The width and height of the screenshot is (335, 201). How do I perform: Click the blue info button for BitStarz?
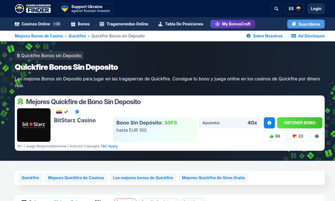(x=269, y=123)
